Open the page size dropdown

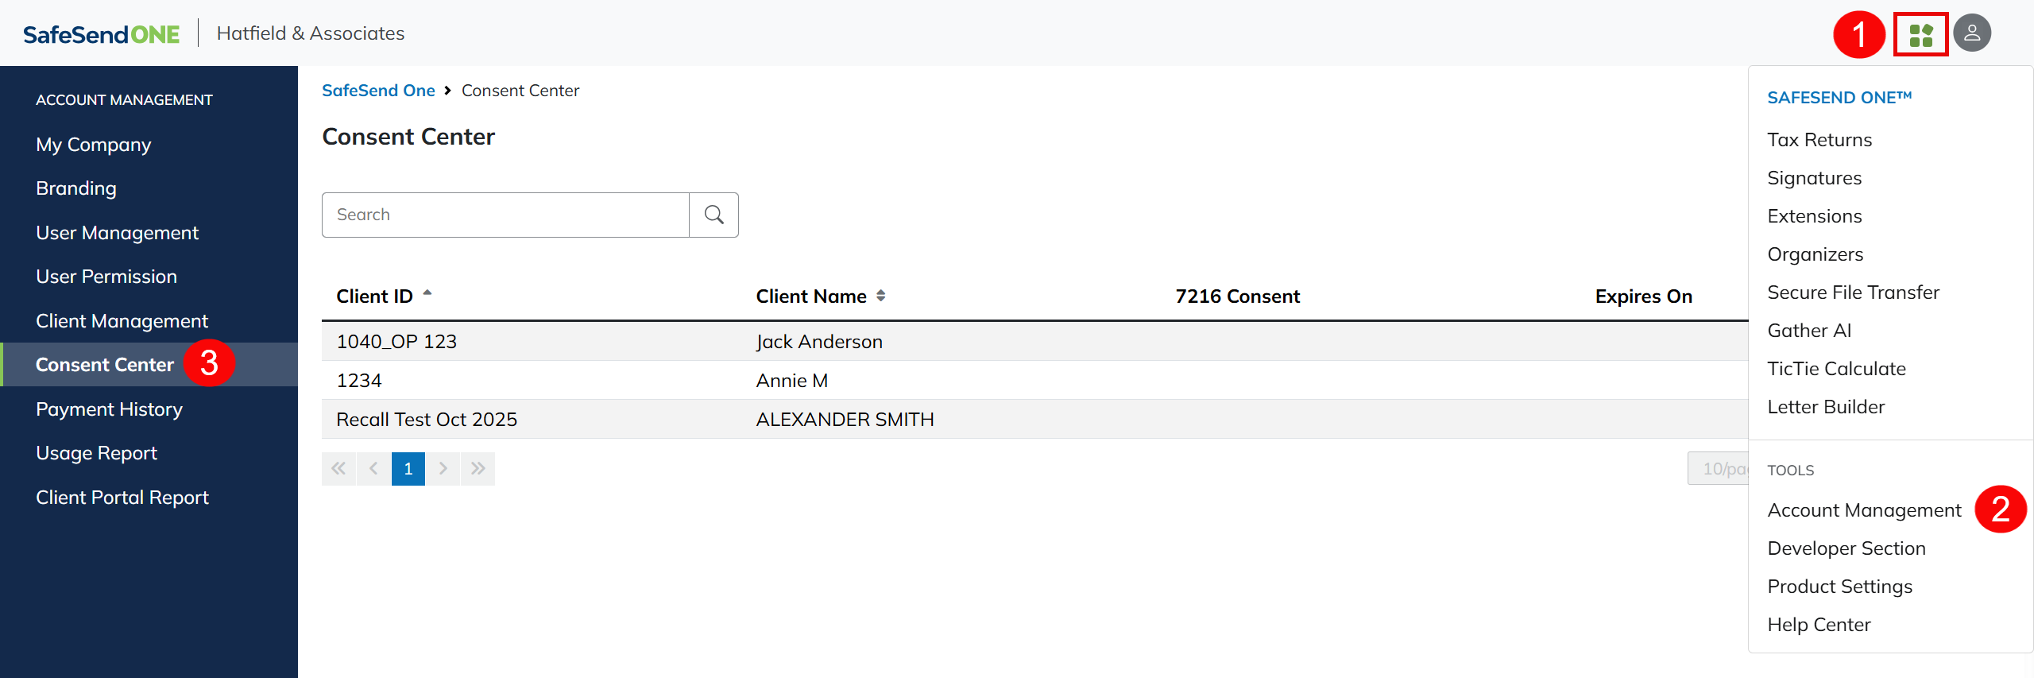point(1719,469)
